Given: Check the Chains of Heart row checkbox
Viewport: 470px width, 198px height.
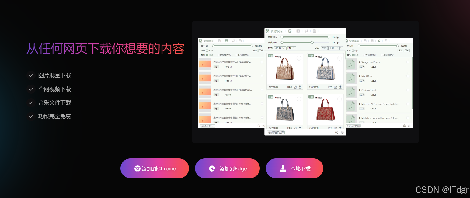Looking at the screenshot, I should click(x=408, y=90).
